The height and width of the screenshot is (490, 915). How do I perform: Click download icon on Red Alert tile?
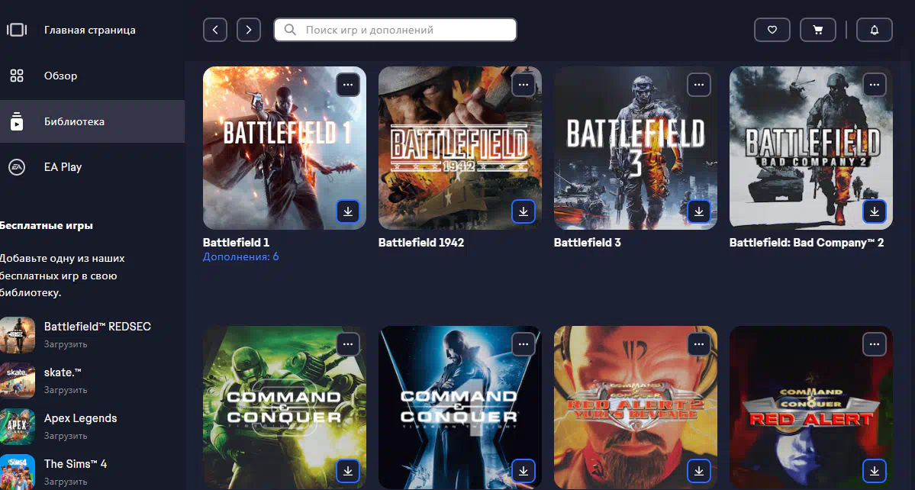click(x=874, y=471)
